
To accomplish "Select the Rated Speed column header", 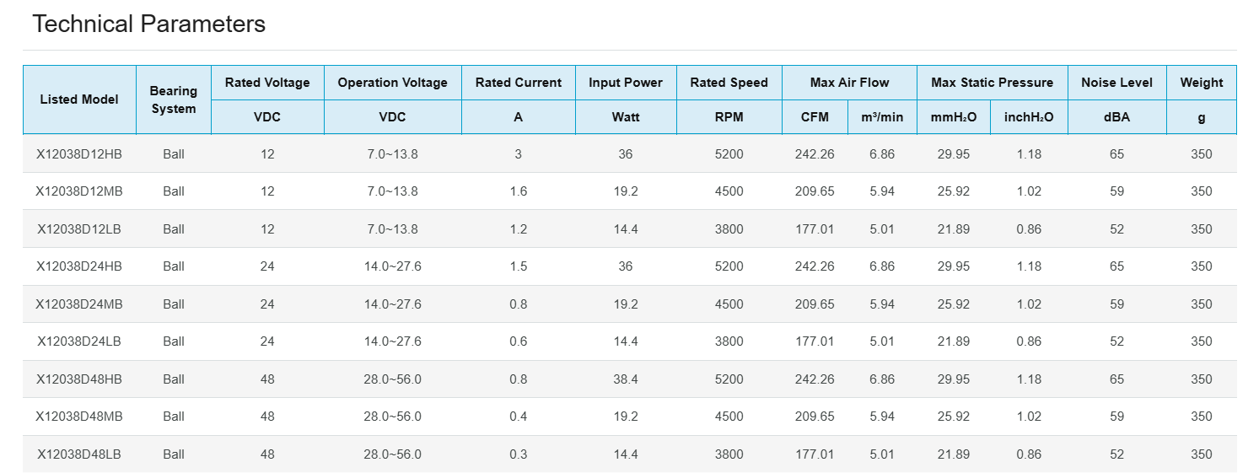I will pyautogui.click(x=729, y=83).
